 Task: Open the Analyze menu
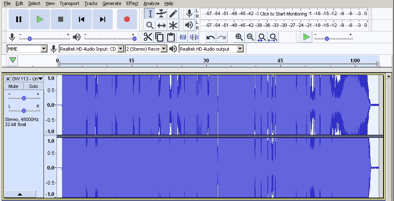[x=151, y=3]
